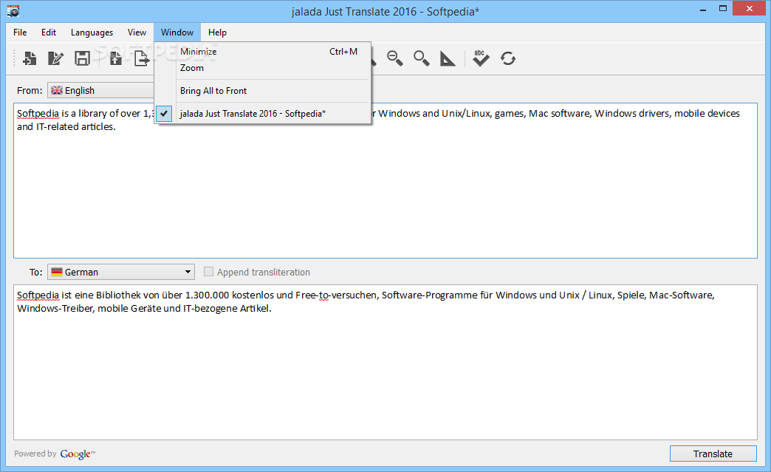The image size is (771, 472).
Task: Open the To language German dropdown
Action: [x=121, y=272]
